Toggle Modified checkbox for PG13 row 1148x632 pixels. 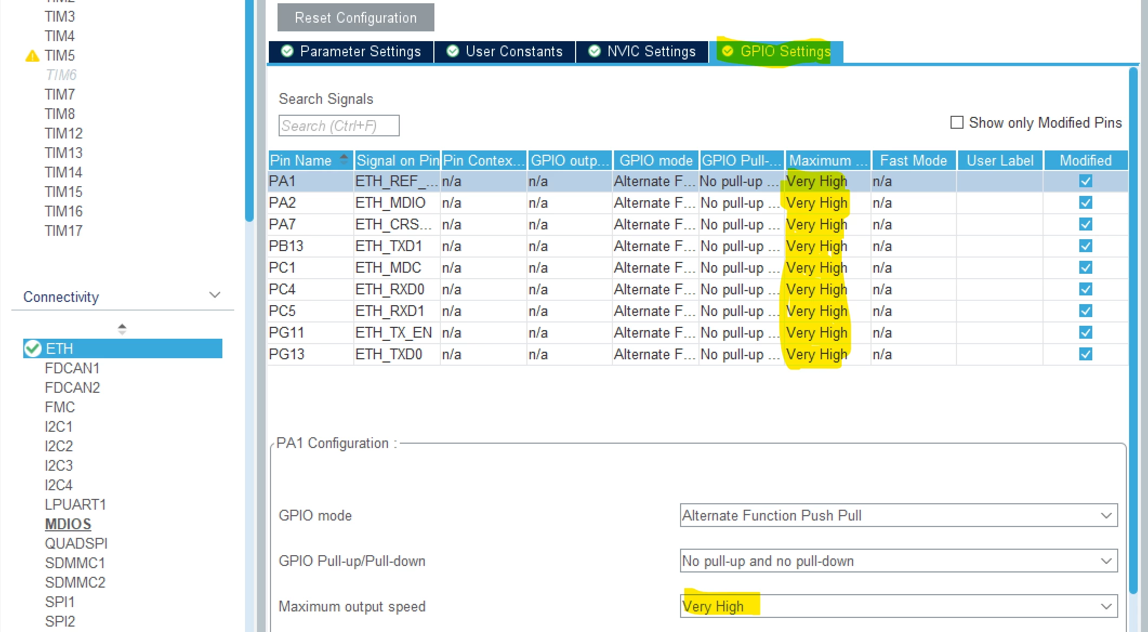tap(1085, 354)
